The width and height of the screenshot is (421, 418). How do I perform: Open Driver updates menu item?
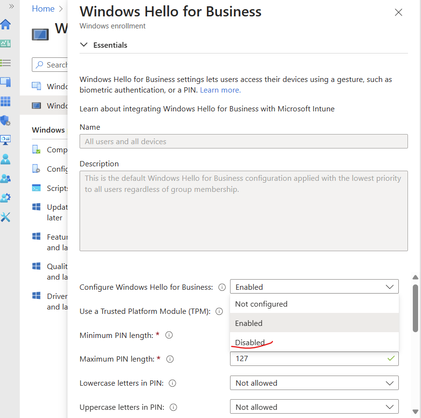point(49,301)
